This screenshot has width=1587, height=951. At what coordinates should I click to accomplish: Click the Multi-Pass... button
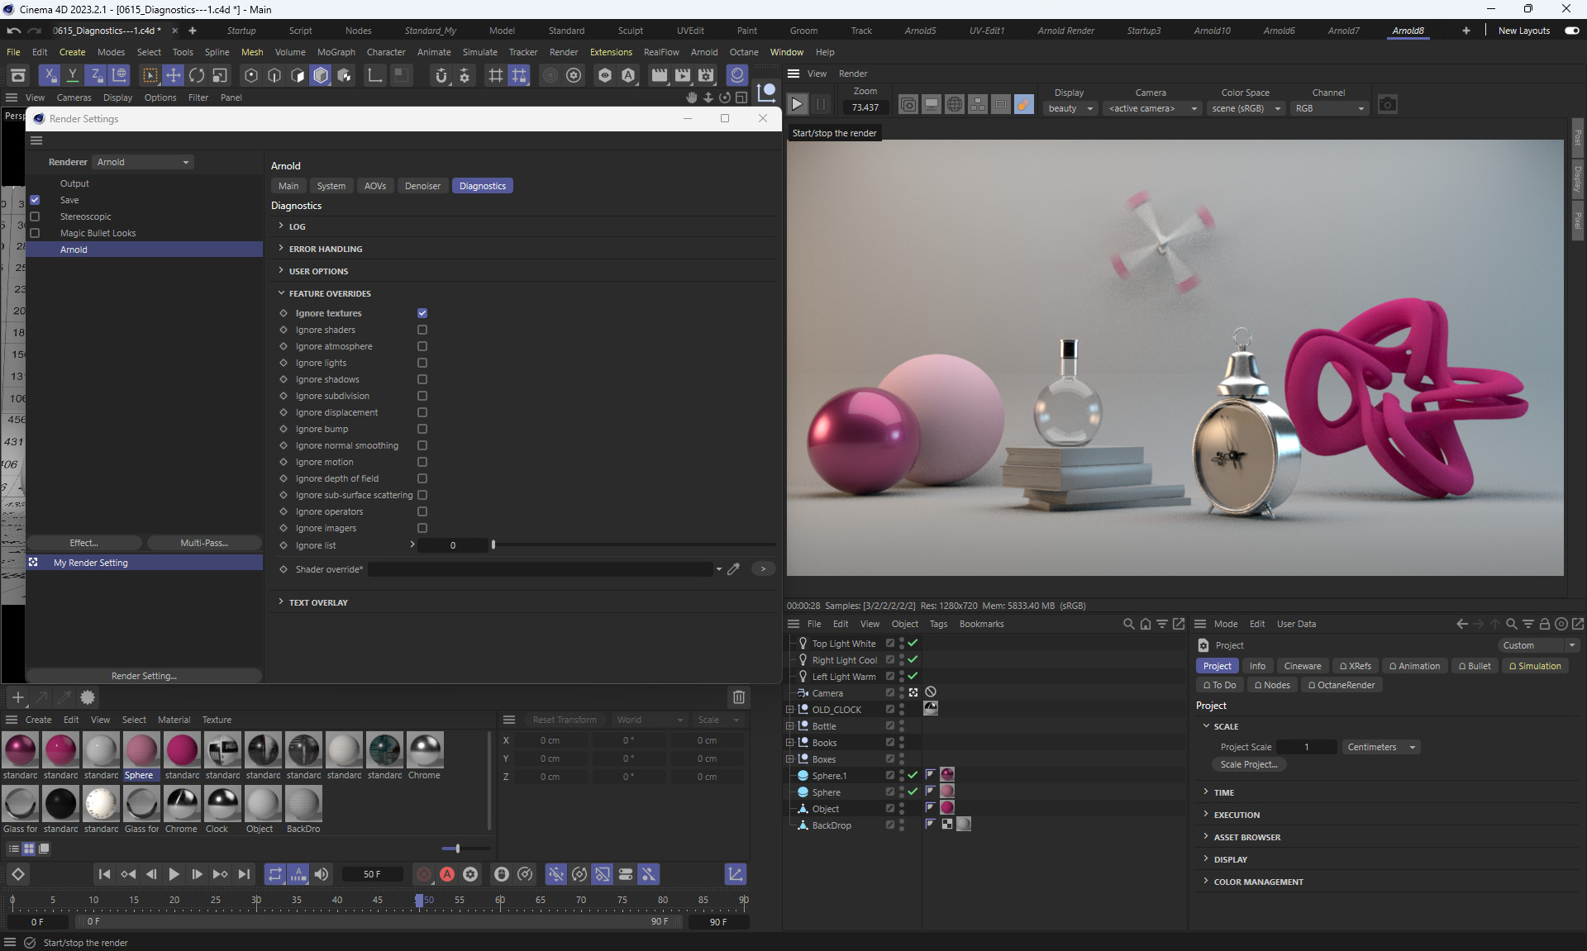point(203,543)
